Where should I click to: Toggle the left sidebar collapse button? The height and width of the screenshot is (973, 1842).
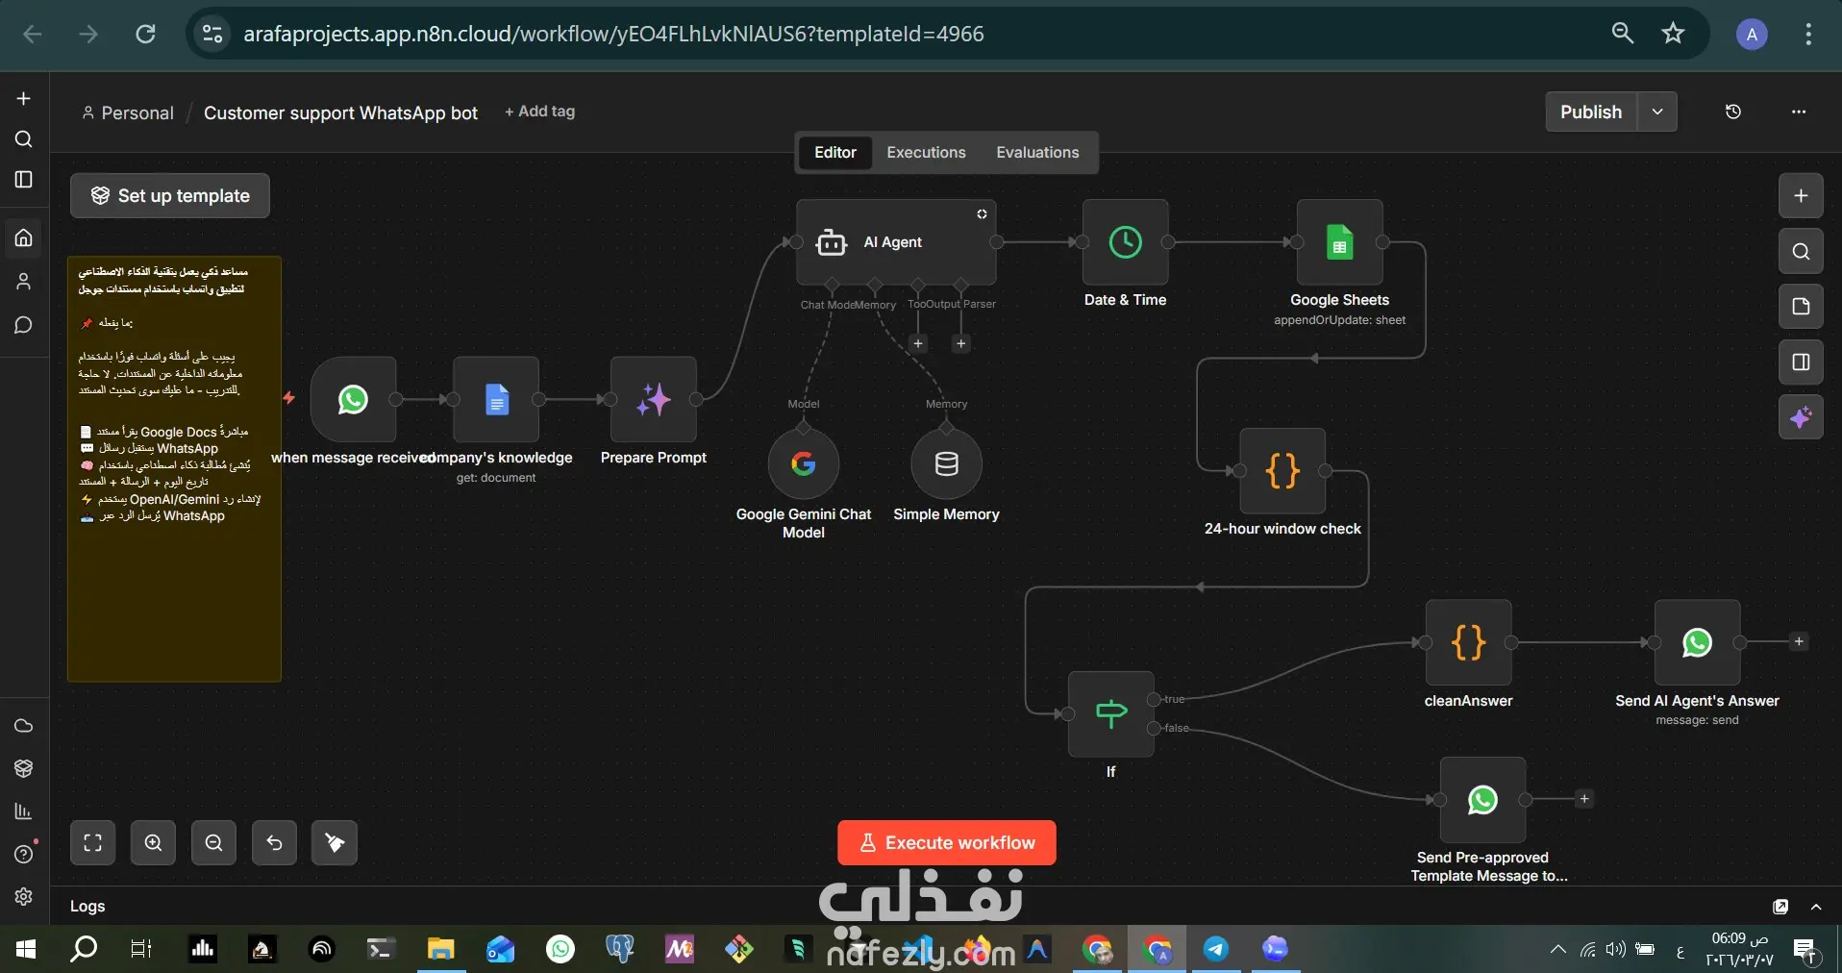[24, 180]
